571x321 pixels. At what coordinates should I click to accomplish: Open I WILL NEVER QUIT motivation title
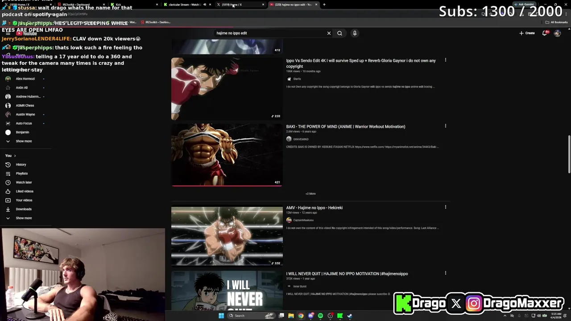pos(347,274)
